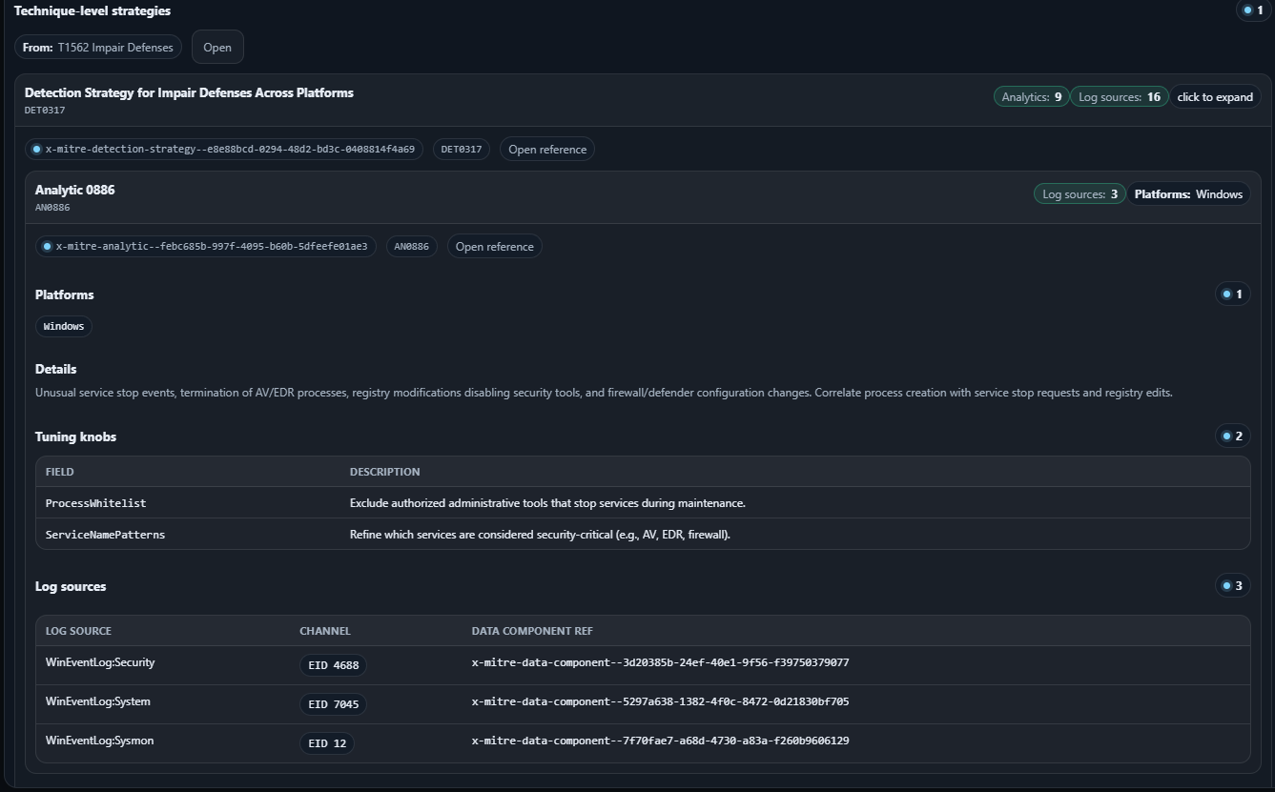The height and width of the screenshot is (792, 1275).
Task: Click the Analytics: 9 badge
Action: 1031,97
